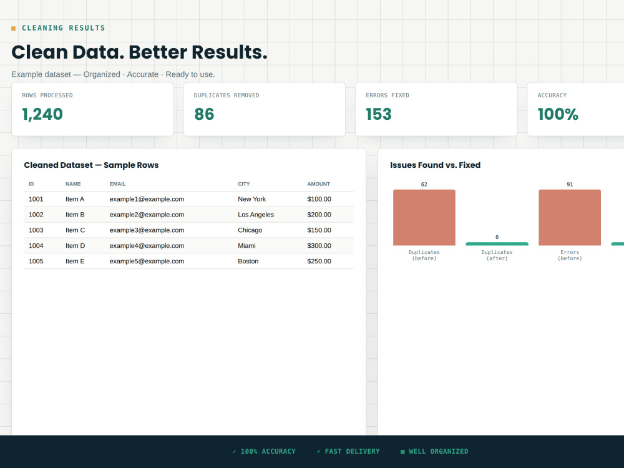Click the Well Organized footer text

click(x=439, y=451)
